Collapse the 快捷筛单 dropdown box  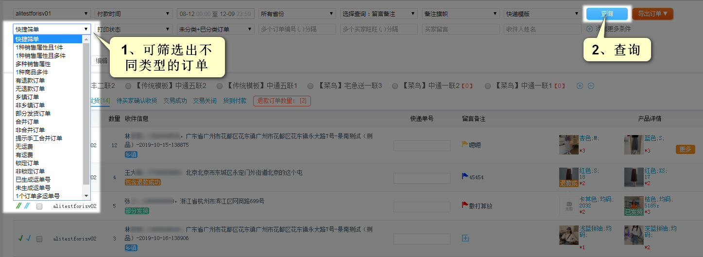(x=51, y=29)
